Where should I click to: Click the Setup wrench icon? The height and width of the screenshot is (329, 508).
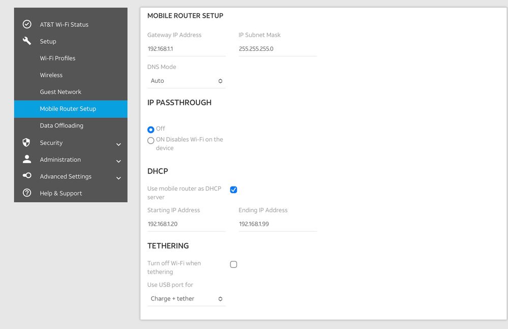click(27, 41)
